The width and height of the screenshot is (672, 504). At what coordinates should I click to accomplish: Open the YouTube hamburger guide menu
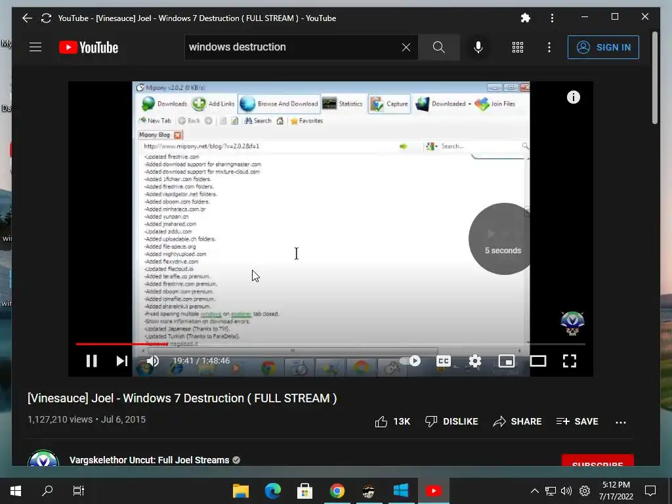pyautogui.click(x=35, y=47)
